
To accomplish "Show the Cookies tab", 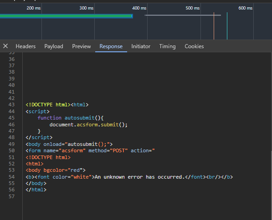I will pyautogui.click(x=194, y=46).
